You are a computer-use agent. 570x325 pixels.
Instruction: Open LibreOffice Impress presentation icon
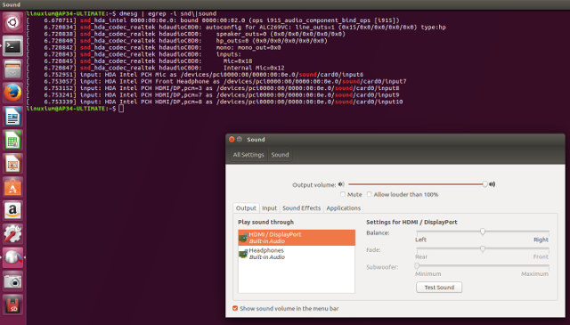click(x=12, y=164)
